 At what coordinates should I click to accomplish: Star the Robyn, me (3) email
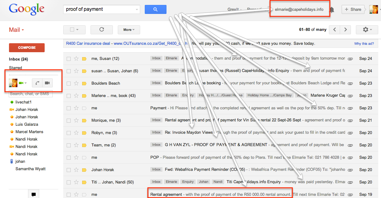click(x=76, y=133)
